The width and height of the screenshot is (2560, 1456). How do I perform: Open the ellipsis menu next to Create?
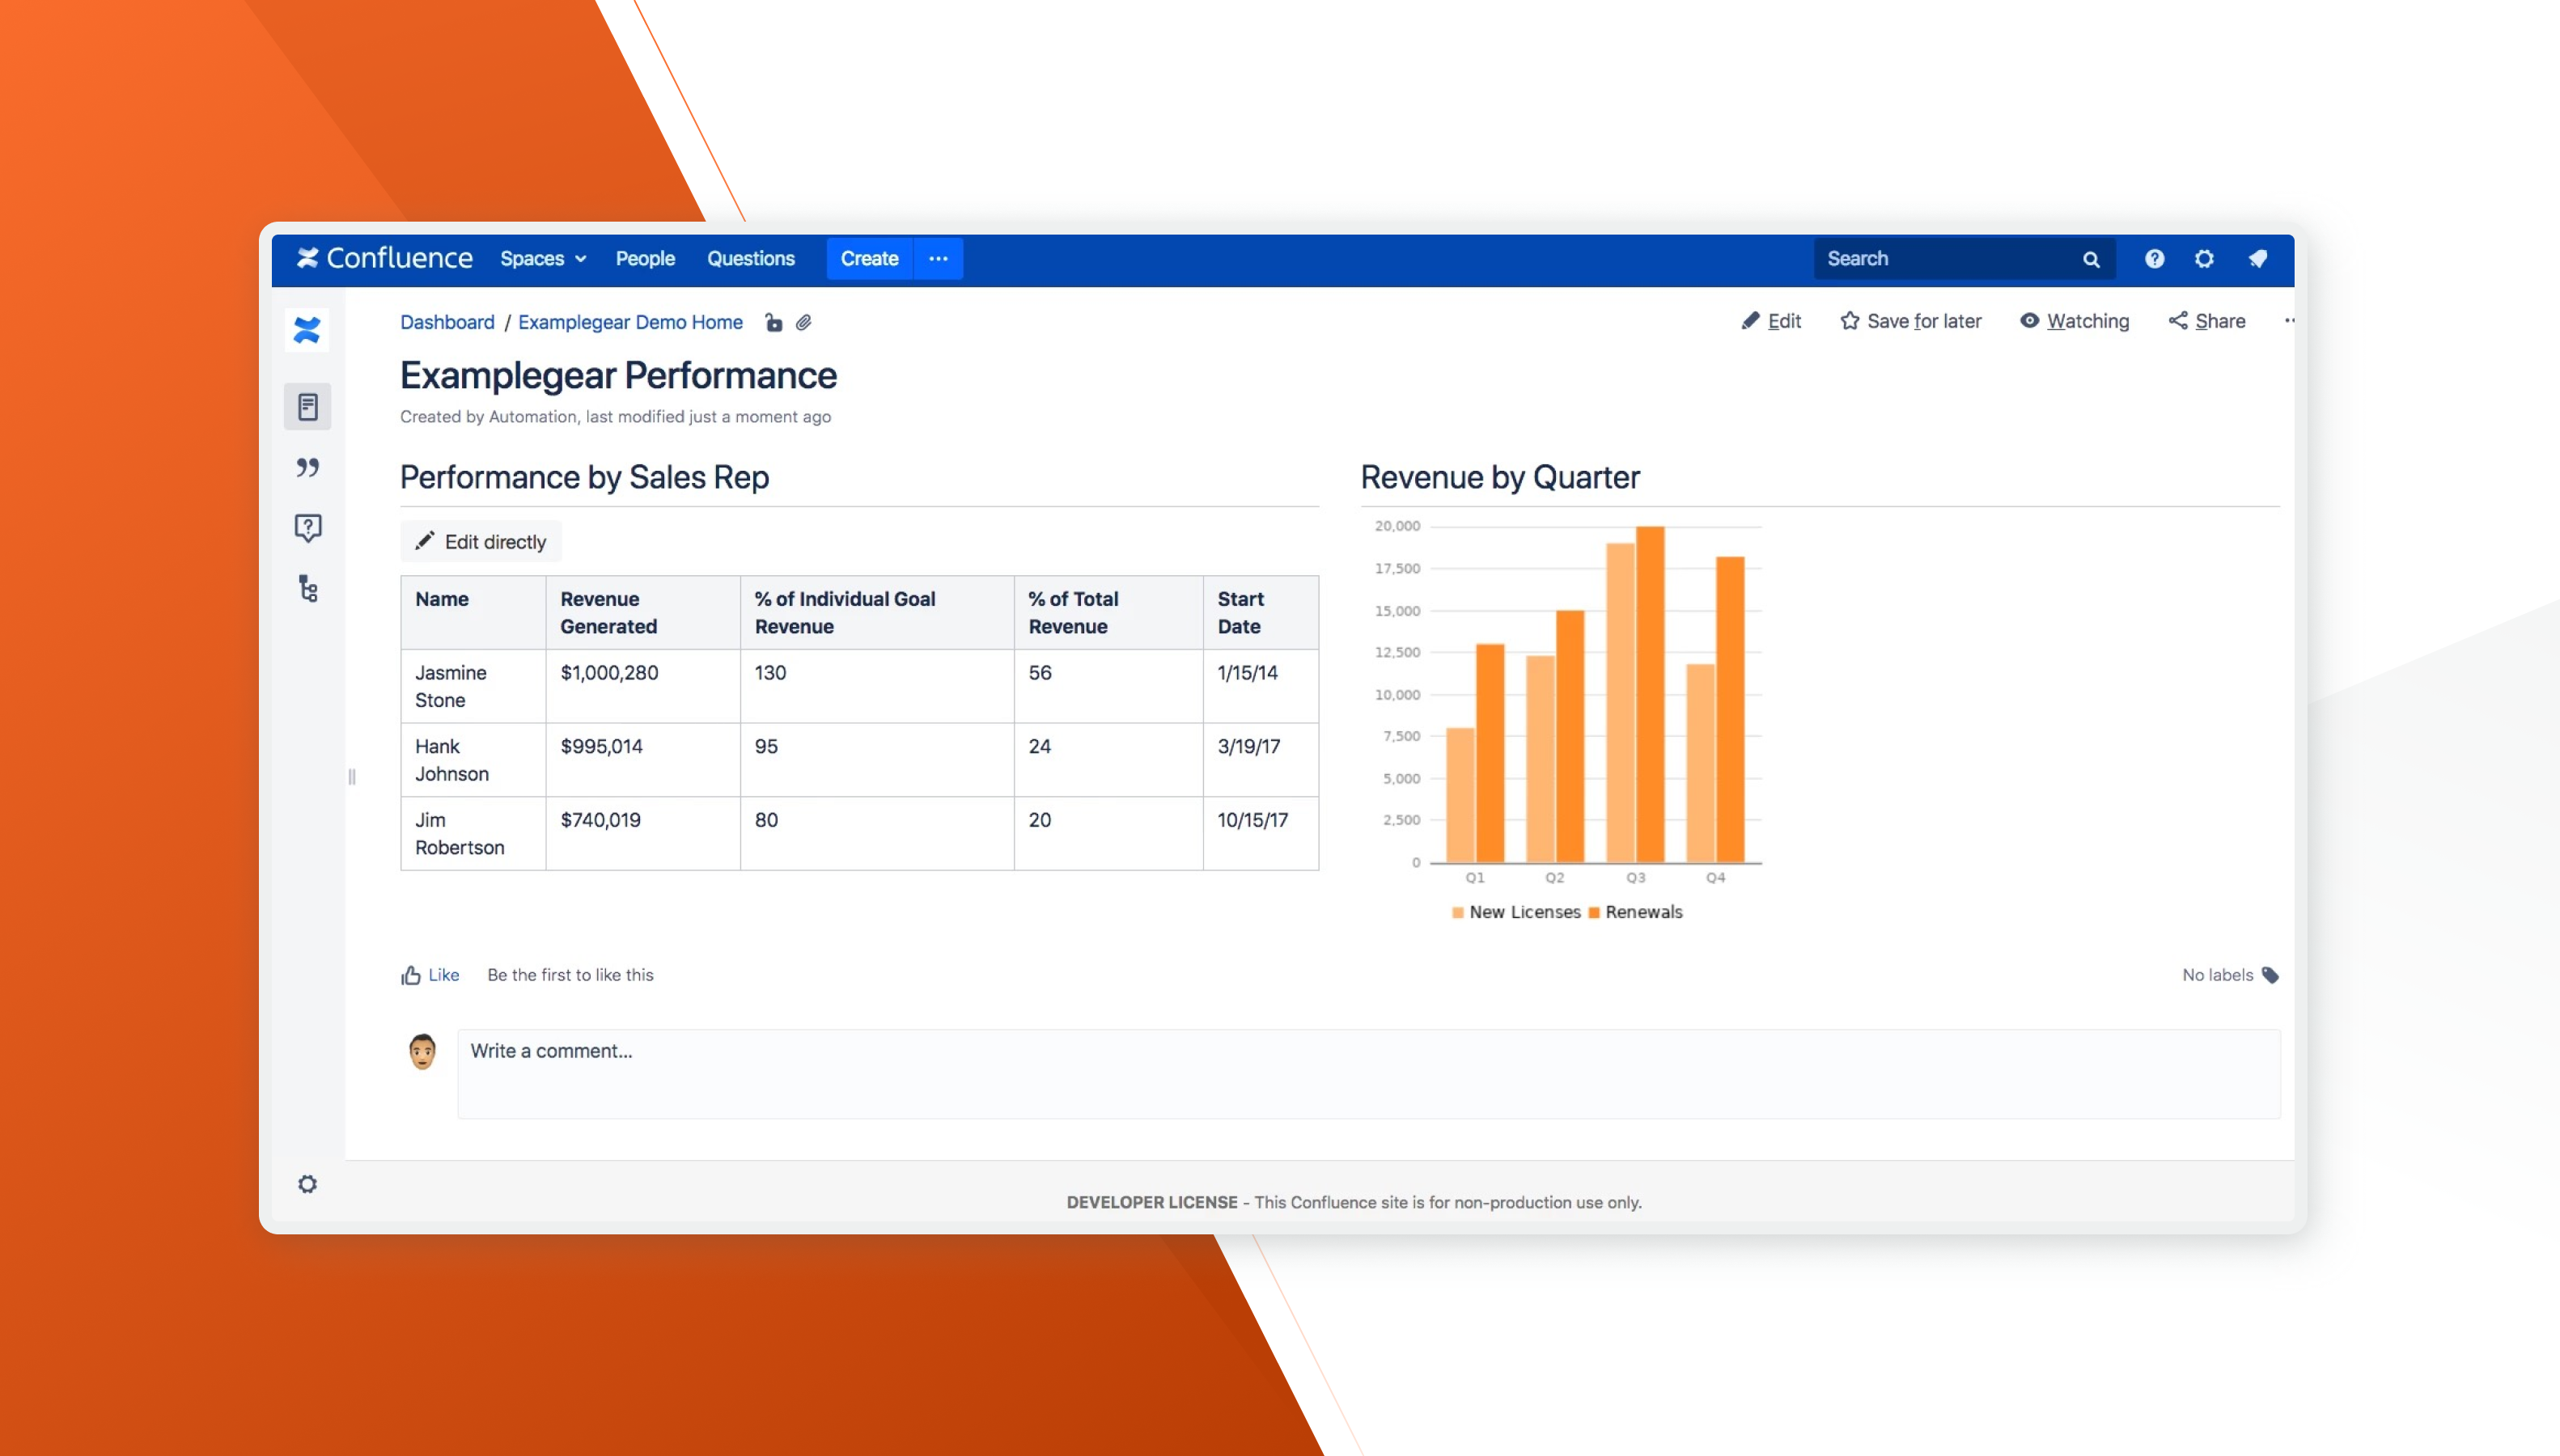(x=938, y=259)
